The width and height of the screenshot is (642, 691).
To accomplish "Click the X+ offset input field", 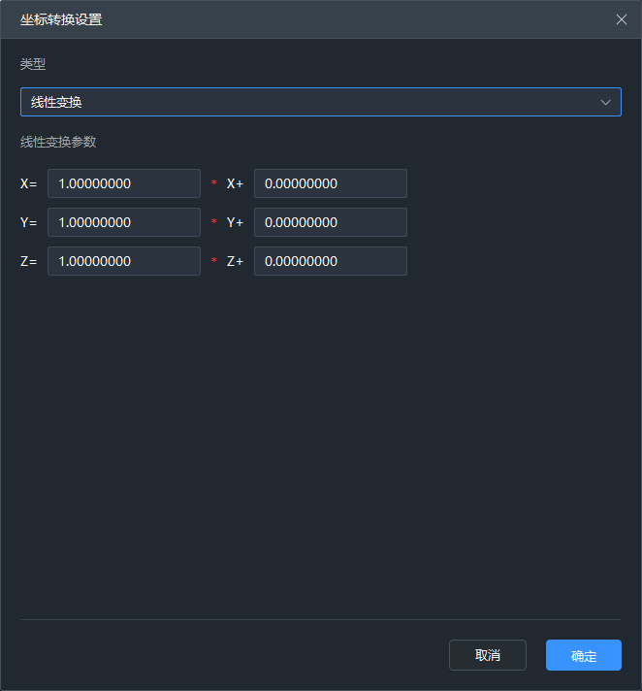I will point(330,183).
